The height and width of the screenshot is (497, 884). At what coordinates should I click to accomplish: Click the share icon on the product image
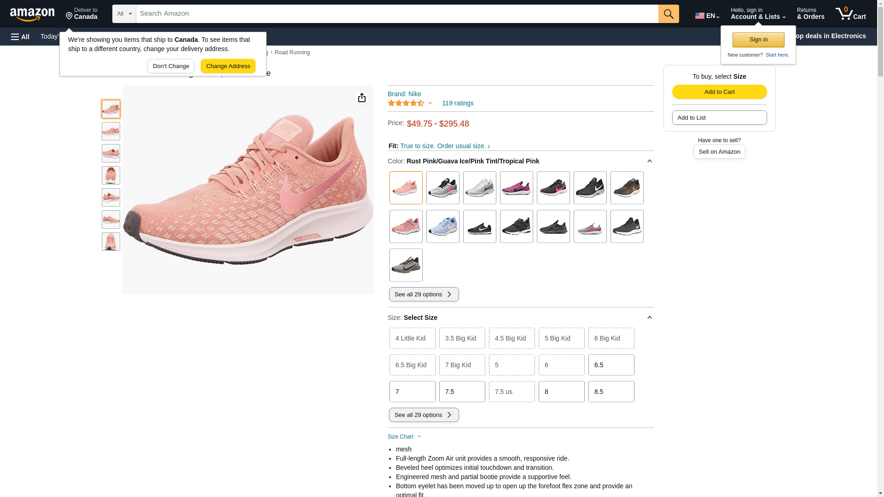362,98
